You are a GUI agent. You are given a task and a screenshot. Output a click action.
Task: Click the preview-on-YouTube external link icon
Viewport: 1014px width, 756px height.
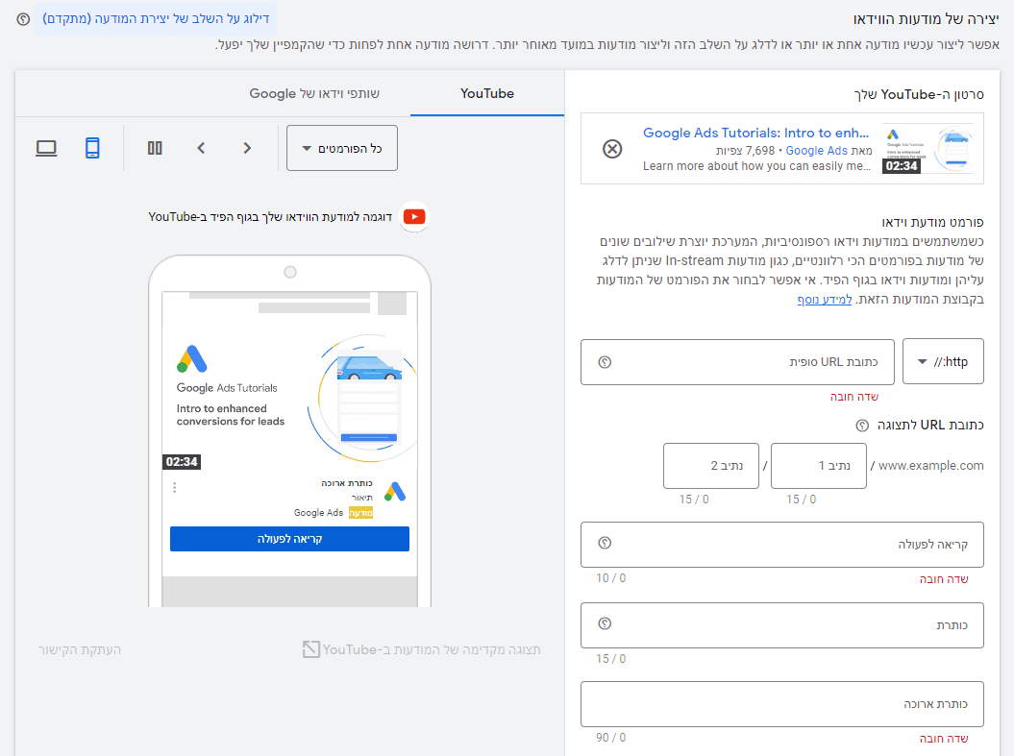pos(311,649)
